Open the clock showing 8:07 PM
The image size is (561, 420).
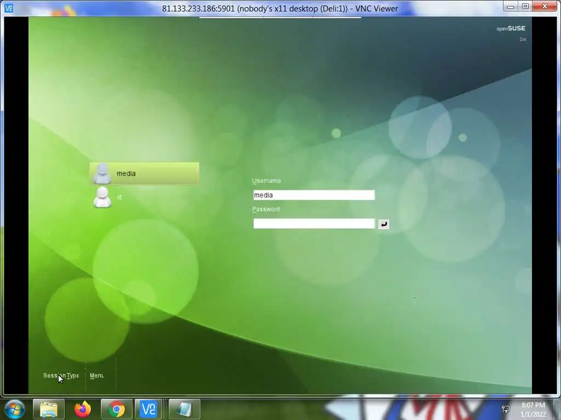(x=533, y=410)
